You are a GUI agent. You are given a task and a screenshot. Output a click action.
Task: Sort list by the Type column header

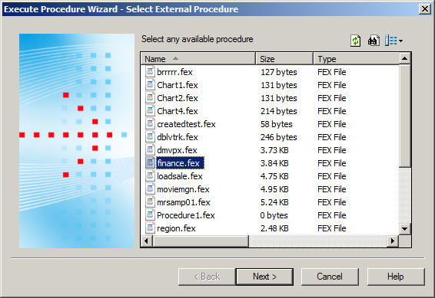pos(356,59)
